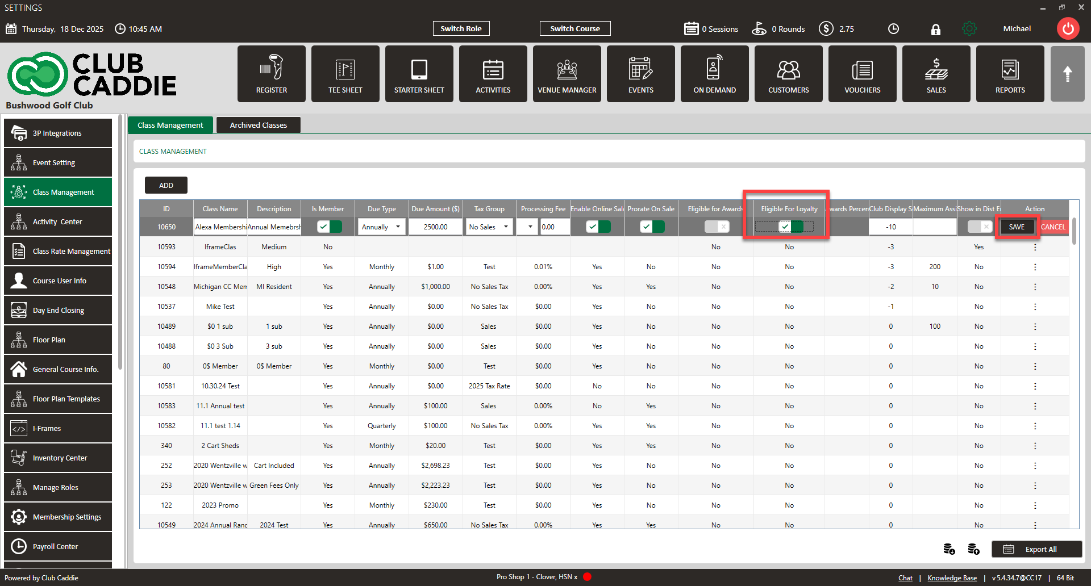Enable the Eligible for Awards switch
The height and width of the screenshot is (586, 1091).
(716, 227)
